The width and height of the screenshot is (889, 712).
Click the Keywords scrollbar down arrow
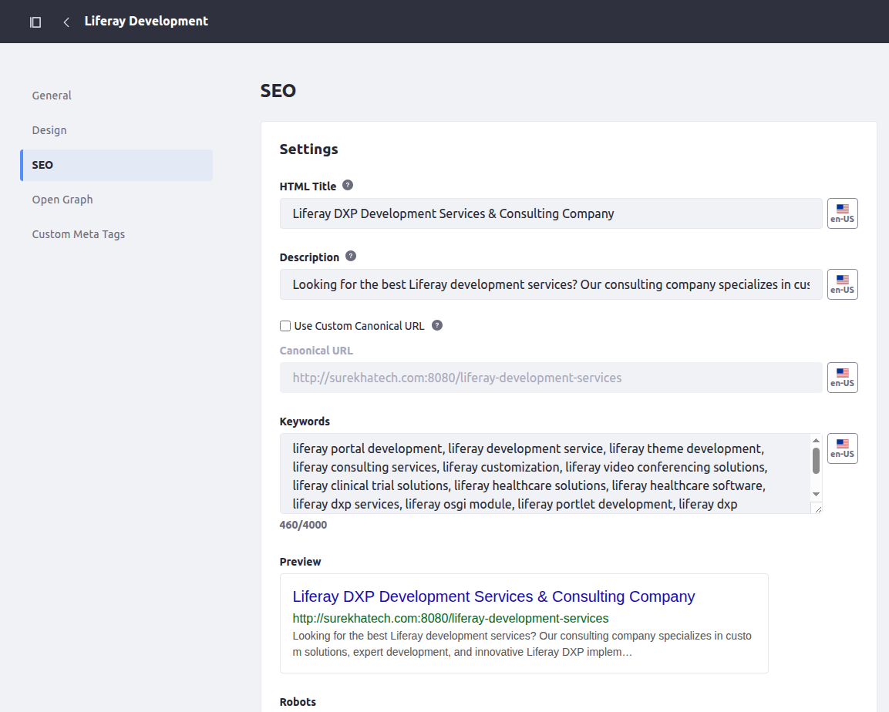[816, 494]
